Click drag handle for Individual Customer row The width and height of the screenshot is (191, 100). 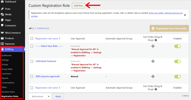coord(153,61)
